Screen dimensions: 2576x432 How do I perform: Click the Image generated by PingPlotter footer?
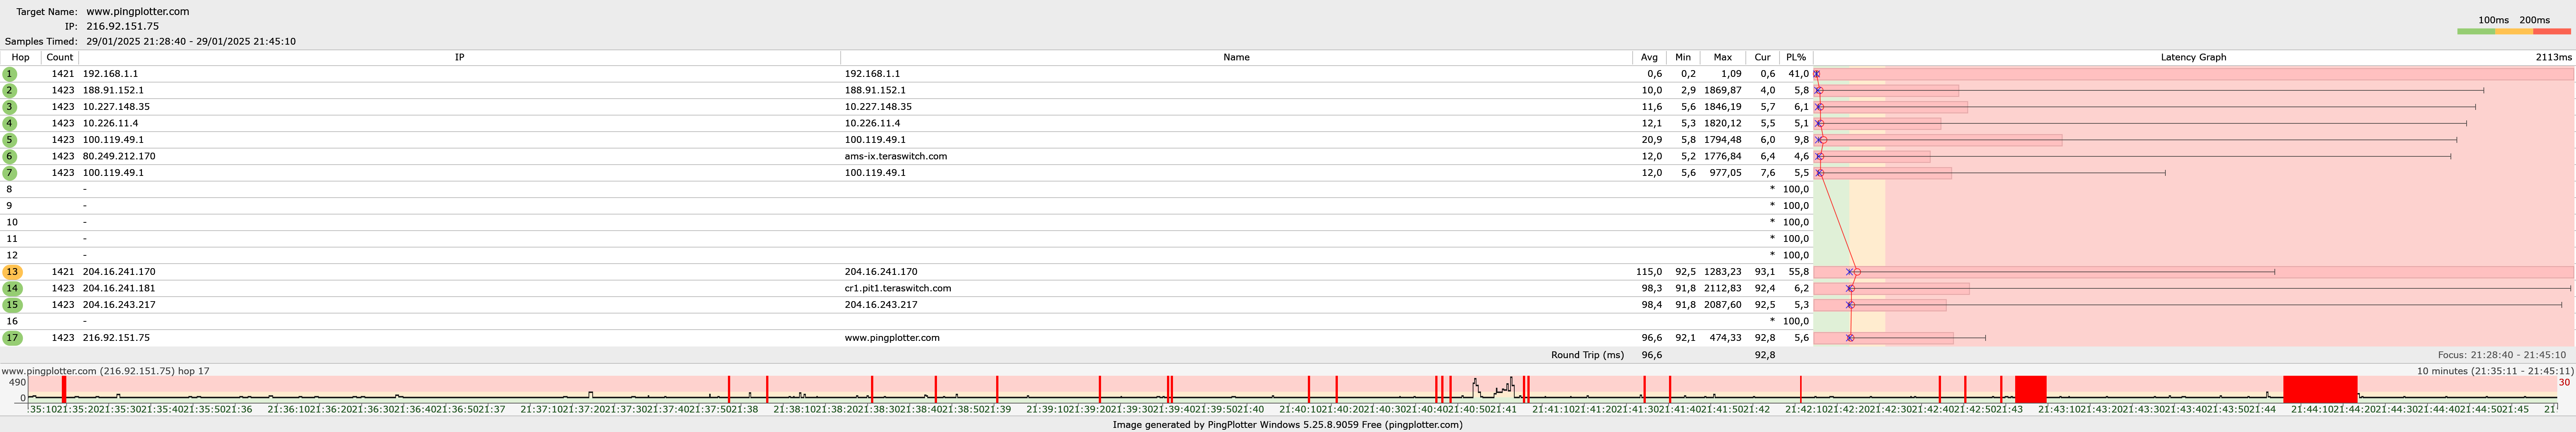pyautogui.click(x=1288, y=425)
